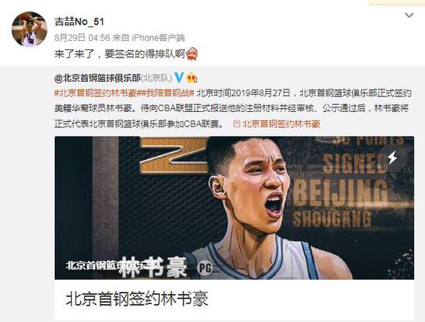Open the post options chevron dropdown
Image resolution: width=425 pixels, height=322 pixels.
[409, 15]
